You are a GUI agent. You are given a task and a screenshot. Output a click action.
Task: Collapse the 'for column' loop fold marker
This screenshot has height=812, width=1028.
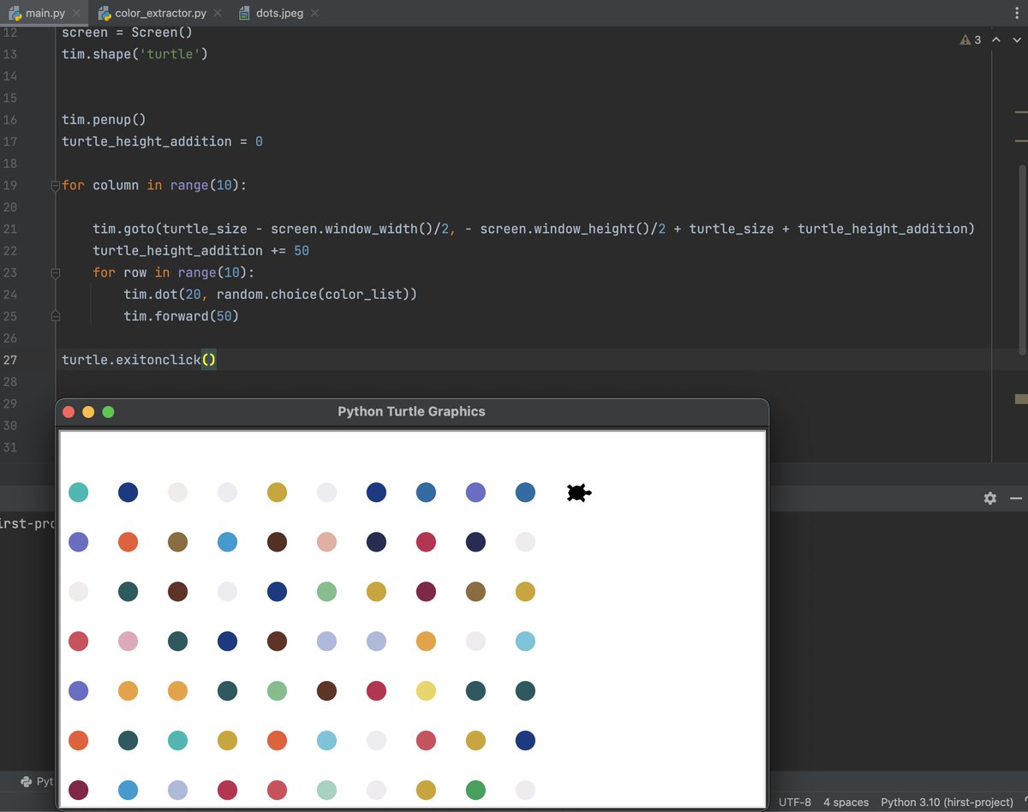55,185
